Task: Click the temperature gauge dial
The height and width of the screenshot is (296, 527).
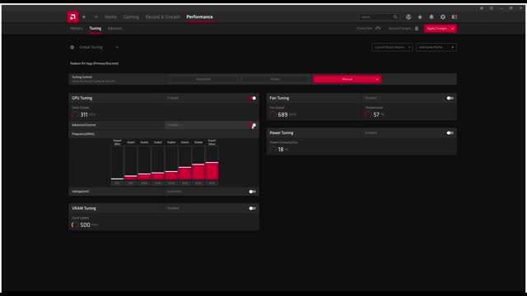Action: pyautogui.click(x=368, y=115)
